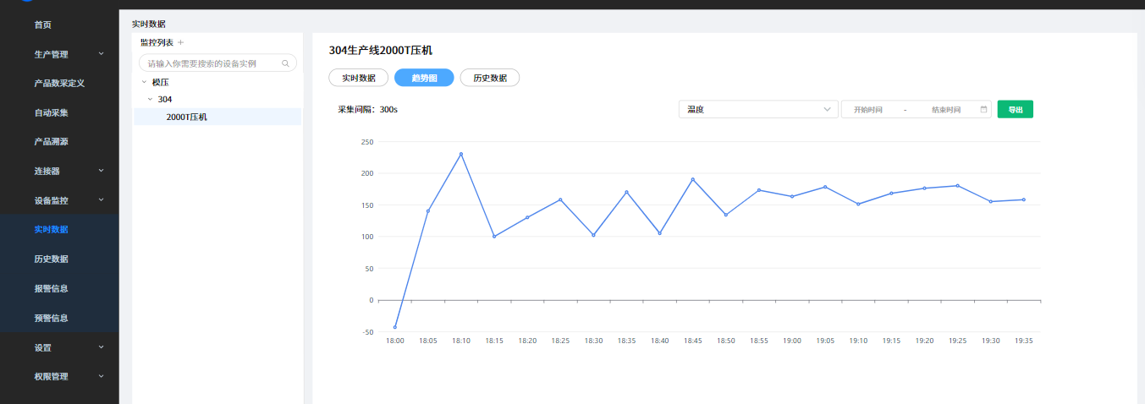Viewport: 1145px width, 404px height.
Task: Open 报警信息 in the sidebar
Action: click(x=51, y=288)
